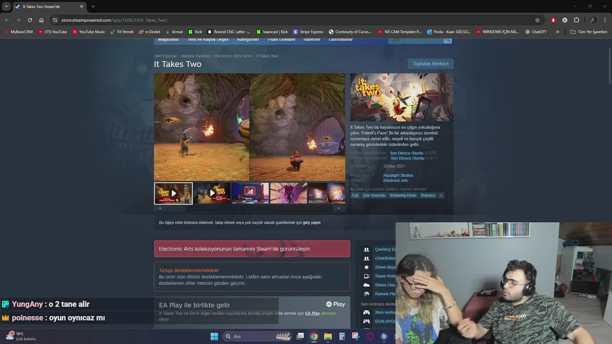Open Puan Dükkanı store tab
The height and width of the screenshot is (344, 612).
coord(282,40)
